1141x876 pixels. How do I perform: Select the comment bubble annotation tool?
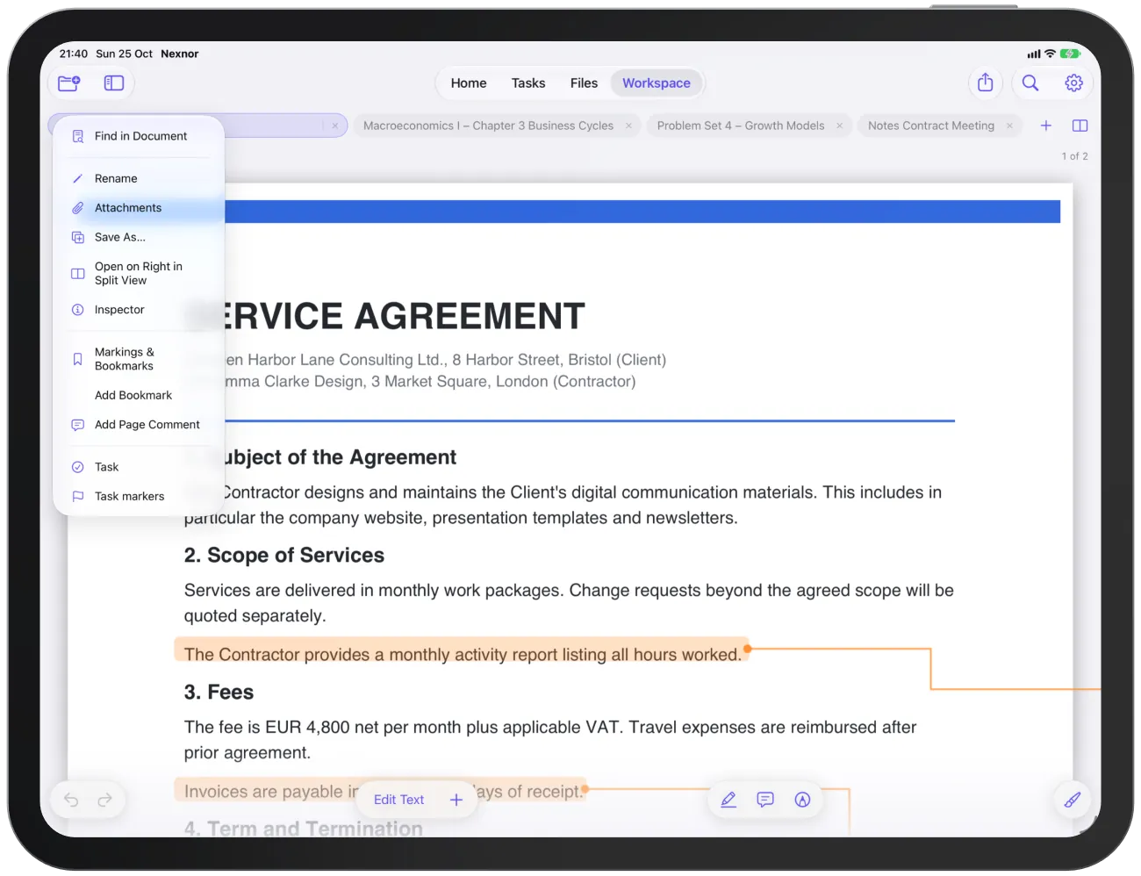tap(765, 800)
